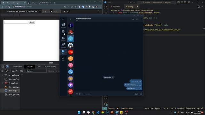The image size is (205, 115).
Task: Open Edit folders option in Telegram
Action: click(63, 58)
